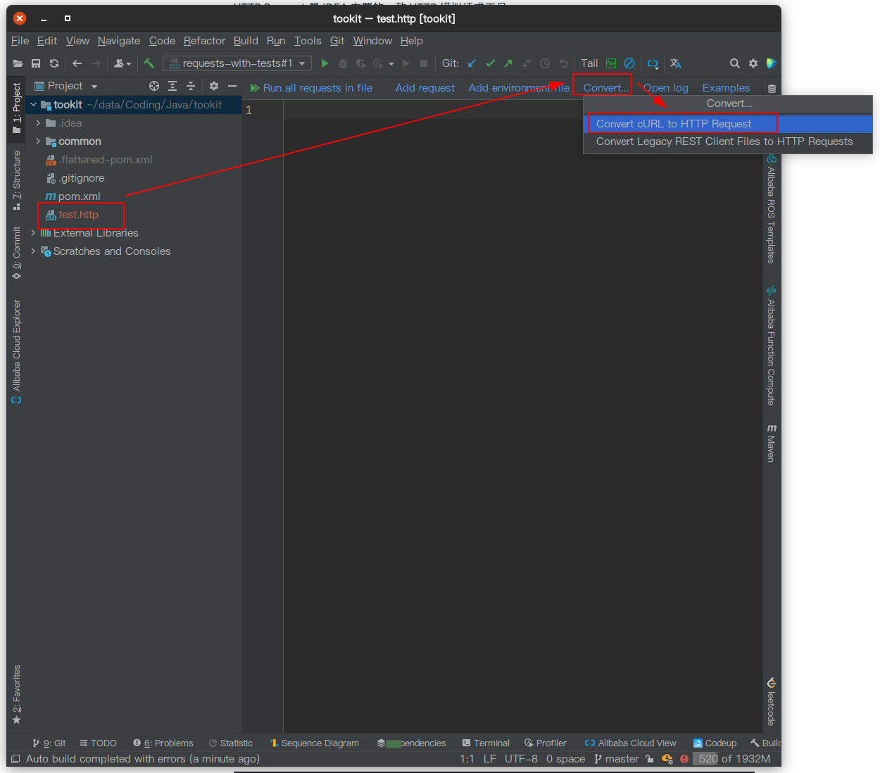Click the Convert... link in editor toolbar
880x773 pixels.
tap(606, 88)
